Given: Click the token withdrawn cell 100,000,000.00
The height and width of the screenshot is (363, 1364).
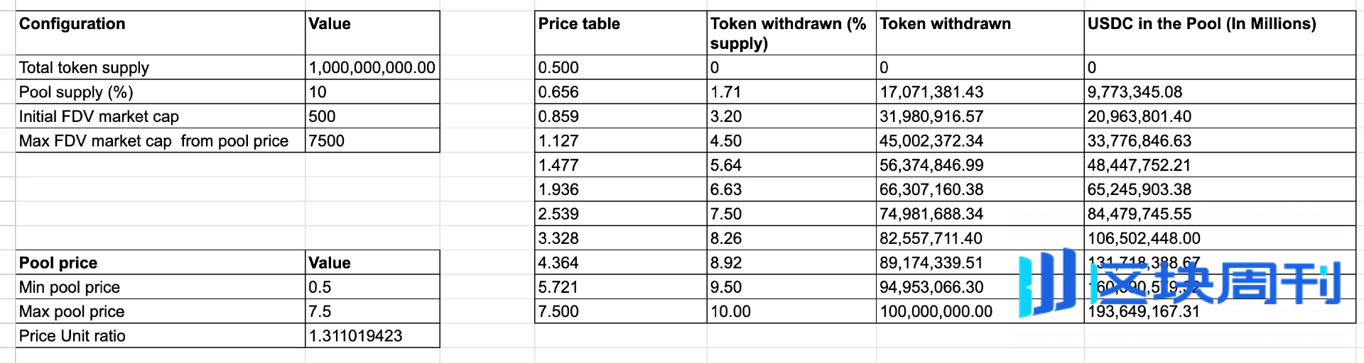Looking at the screenshot, I should (980, 312).
